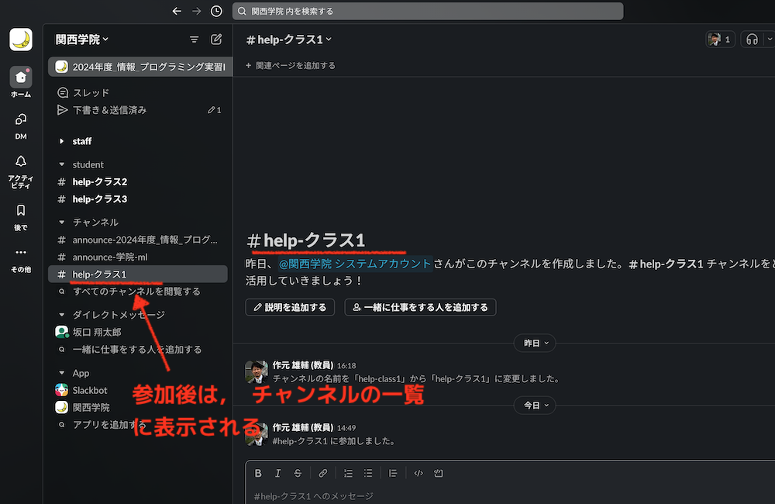Click the 説明を追加する button
775x504 pixels.
coord(290,307)
